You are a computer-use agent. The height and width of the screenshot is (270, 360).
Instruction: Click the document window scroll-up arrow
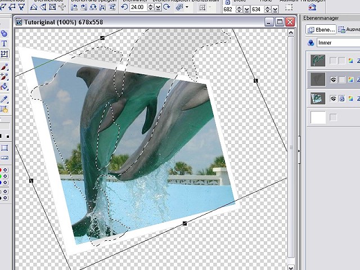point(291,33)
